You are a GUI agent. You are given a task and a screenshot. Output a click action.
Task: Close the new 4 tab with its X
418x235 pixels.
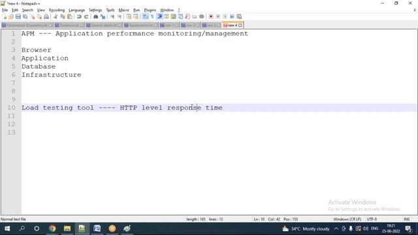pos(240,25)
